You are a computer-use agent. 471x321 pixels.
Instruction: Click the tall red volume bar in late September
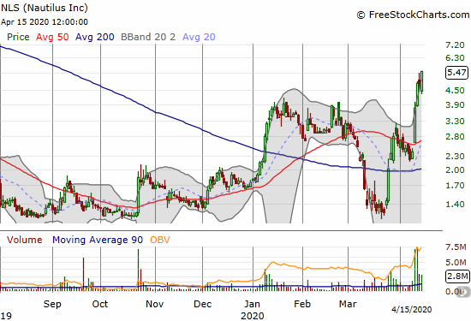click(84, 274)
